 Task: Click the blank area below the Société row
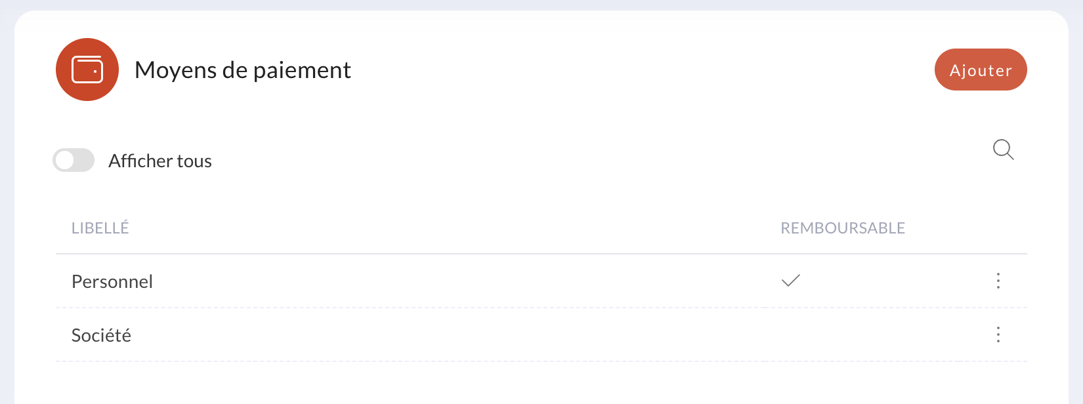pyautogui.click(x=541, y=384)
